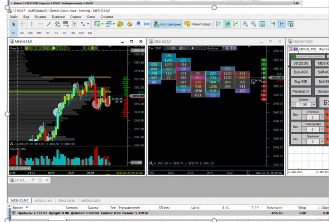Image resolution: width=329 pixels, height=222 pixels.
Task: Open the Вид menu
Action: (26, 16)
